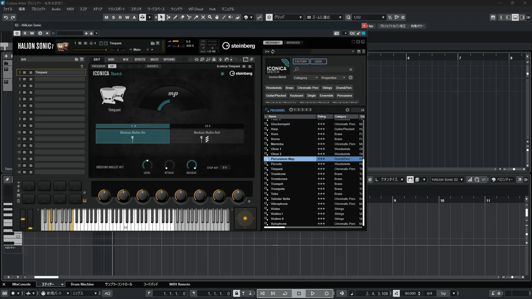The image size is (532, 299).
Task: Select the Scissors split tool in toolbar
Action: [x=189, y=17]
